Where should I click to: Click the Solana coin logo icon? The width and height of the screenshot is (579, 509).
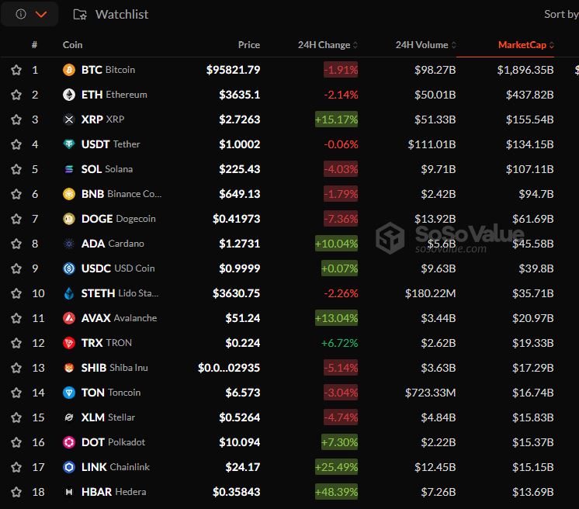pos(69,169)
